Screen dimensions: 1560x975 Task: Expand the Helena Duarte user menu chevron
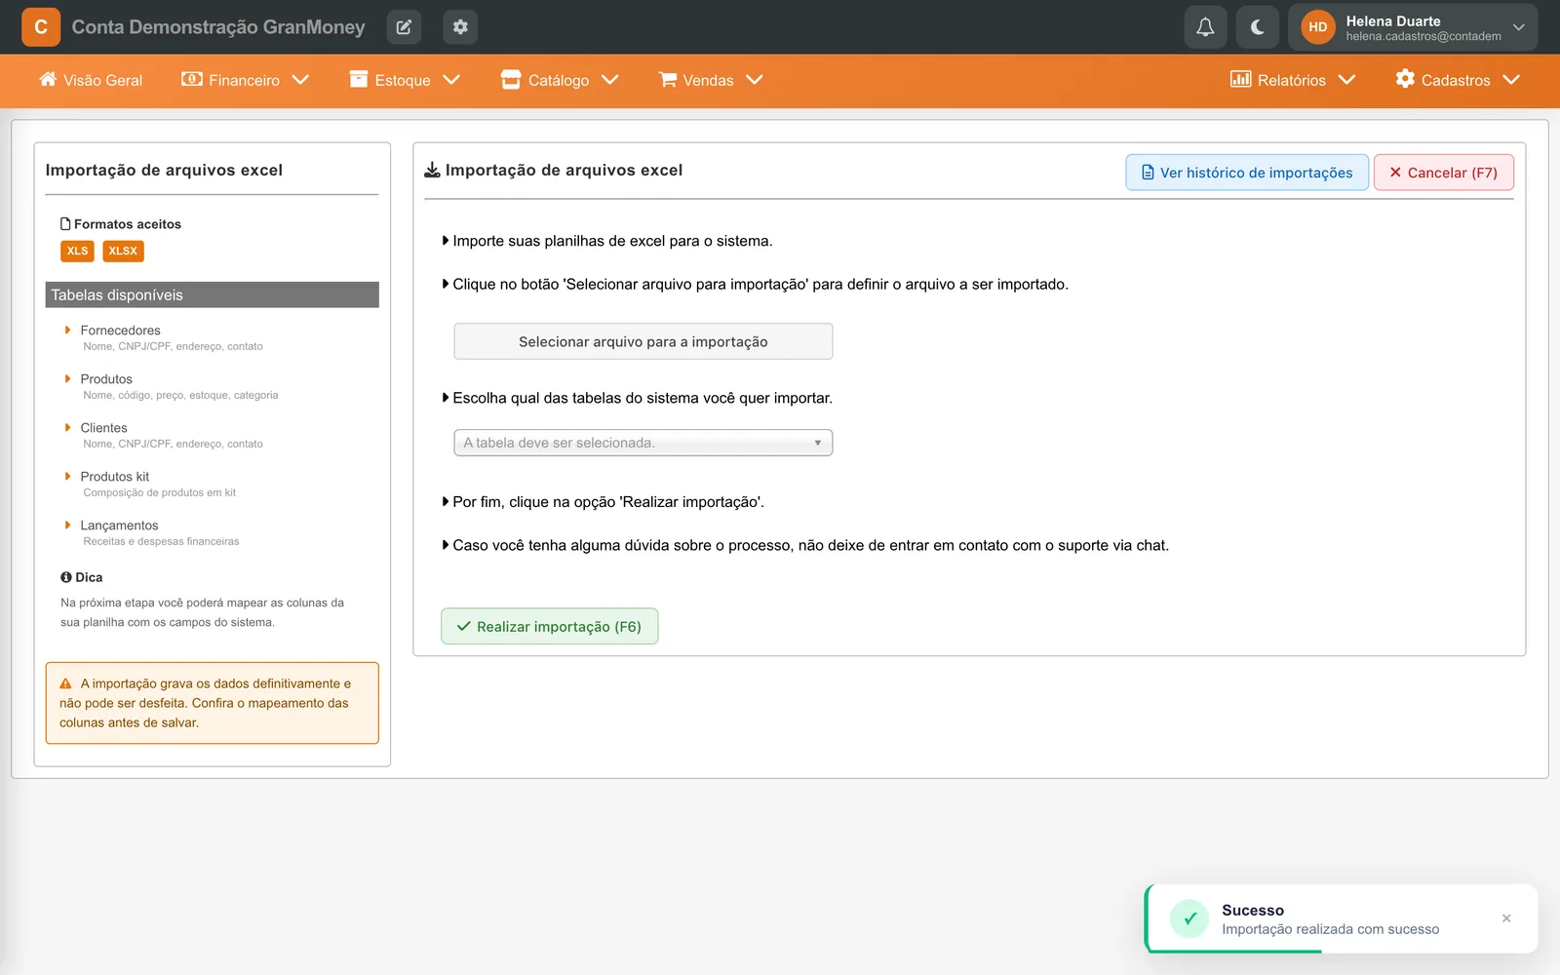1518,27
